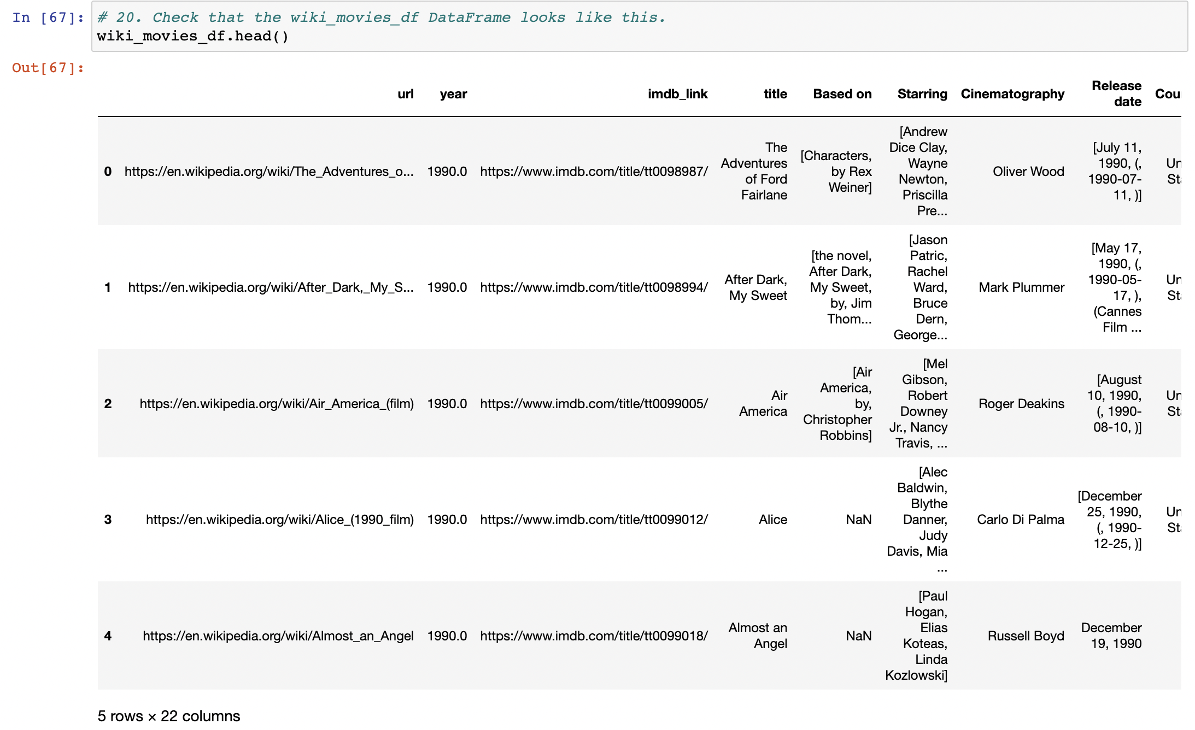This screenshot has height=730, width=1195.
Task: Click the 'Cinematography' column header
Action: (1012, 94)
